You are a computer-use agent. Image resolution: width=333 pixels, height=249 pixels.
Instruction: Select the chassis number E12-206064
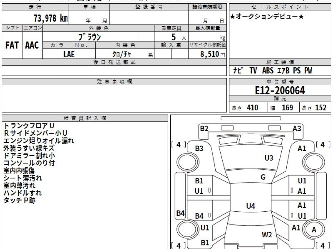click(280, 90)
